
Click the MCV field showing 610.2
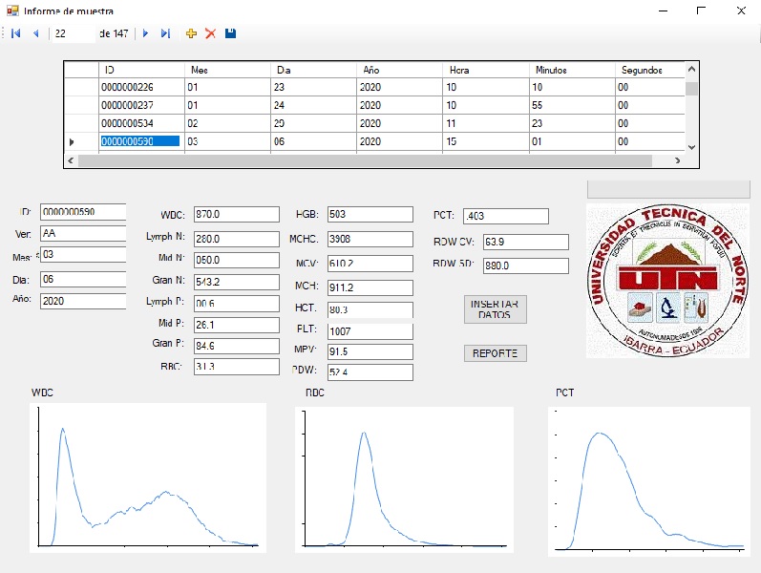[x=370, y=264]
